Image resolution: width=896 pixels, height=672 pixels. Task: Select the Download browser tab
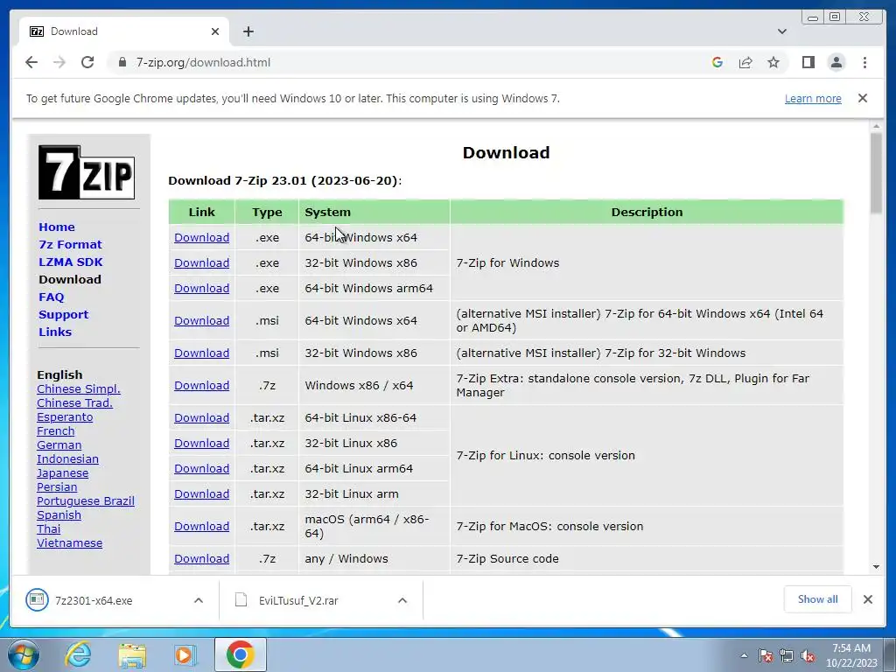124,31
